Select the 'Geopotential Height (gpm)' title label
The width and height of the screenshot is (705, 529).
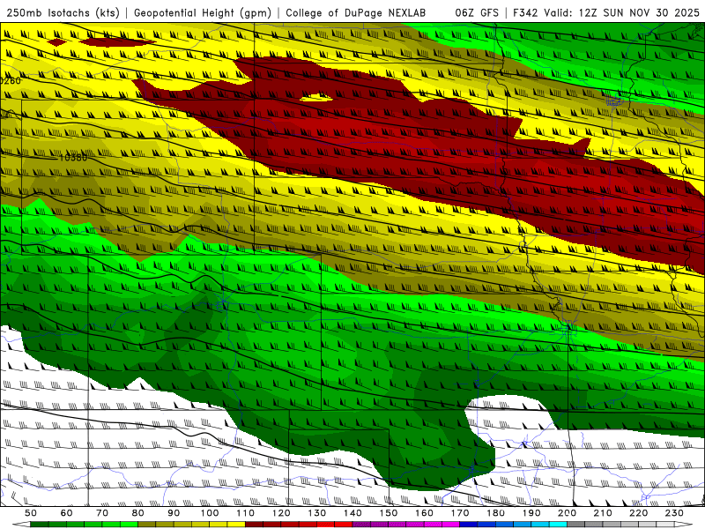(203, 12)
